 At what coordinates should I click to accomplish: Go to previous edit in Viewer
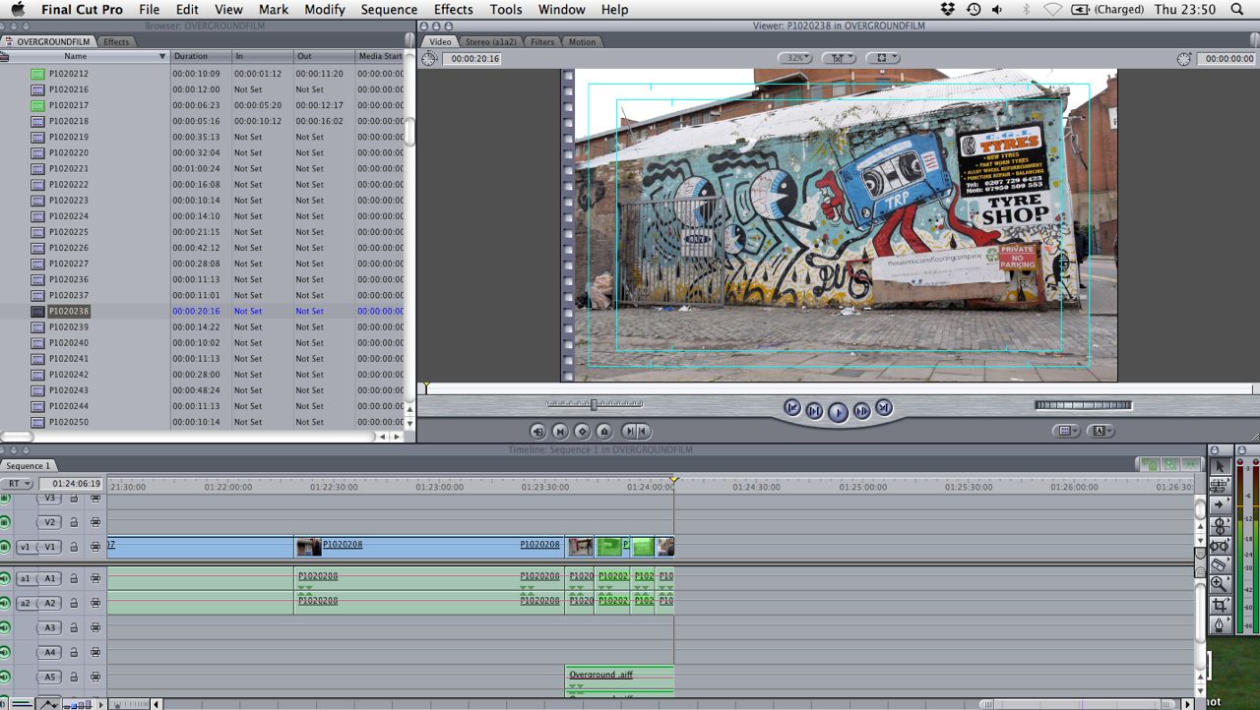click(792, 407)
